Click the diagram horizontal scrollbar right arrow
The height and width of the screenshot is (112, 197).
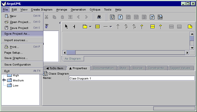coord(187,53)
